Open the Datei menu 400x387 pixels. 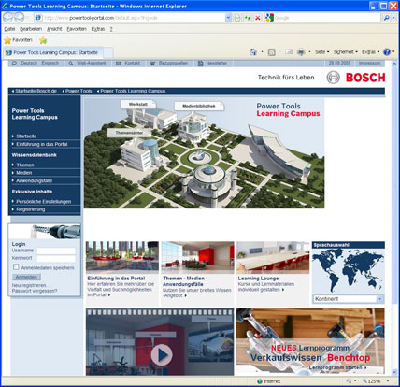[9, 29]
